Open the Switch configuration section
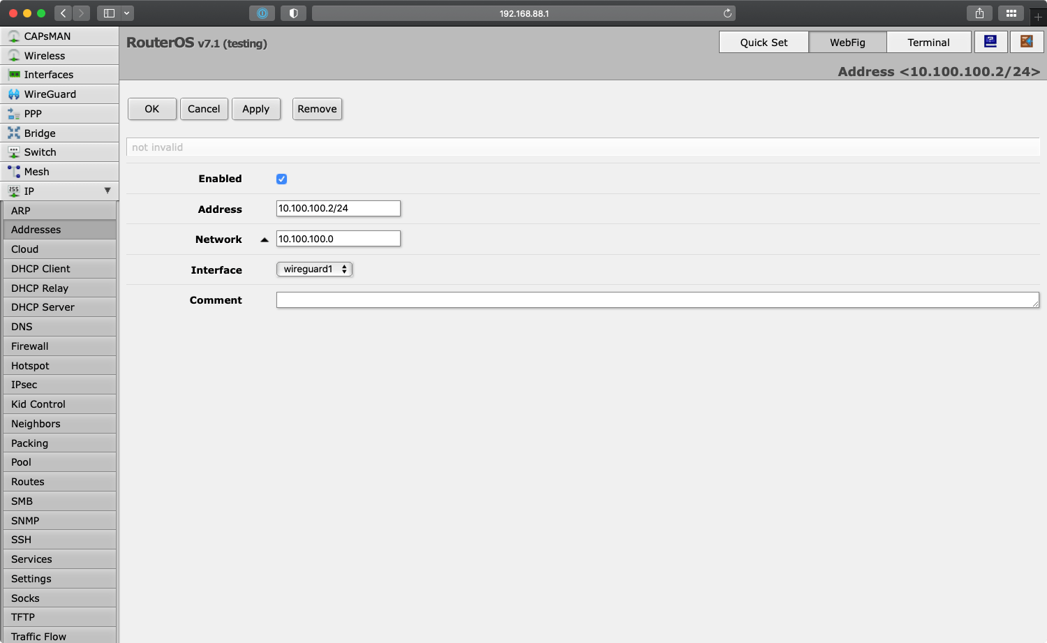1047x643 pixels. 40,151
